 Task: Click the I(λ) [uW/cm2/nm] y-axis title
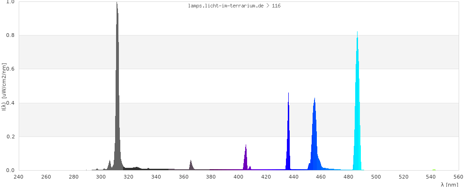click(x=3, y=86)
